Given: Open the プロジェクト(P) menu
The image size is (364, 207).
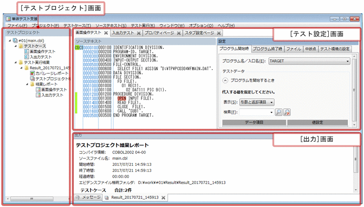Looking at the screenshot, I should coord(45,26).
